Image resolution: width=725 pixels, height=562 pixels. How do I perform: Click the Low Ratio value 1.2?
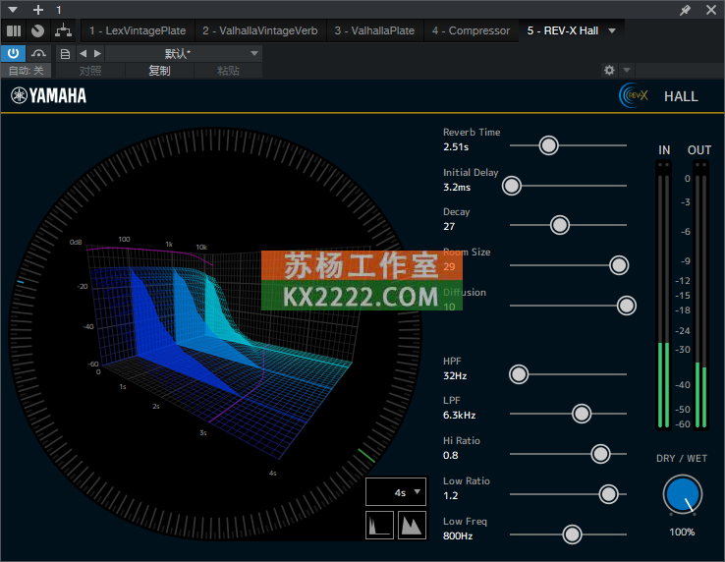click(x=450, y=496)
